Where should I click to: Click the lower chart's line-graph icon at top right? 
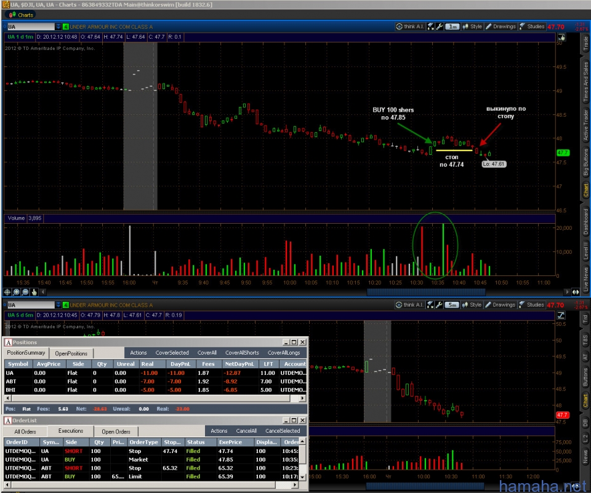(560, 315)
